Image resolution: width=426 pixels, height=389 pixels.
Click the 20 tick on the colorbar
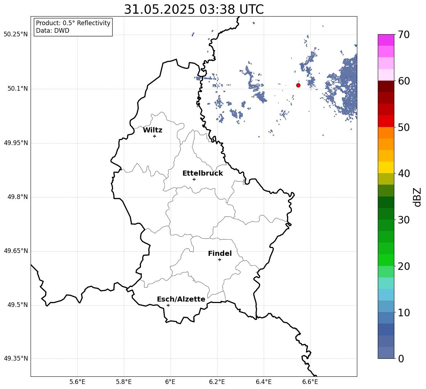[x=404, y=266]
